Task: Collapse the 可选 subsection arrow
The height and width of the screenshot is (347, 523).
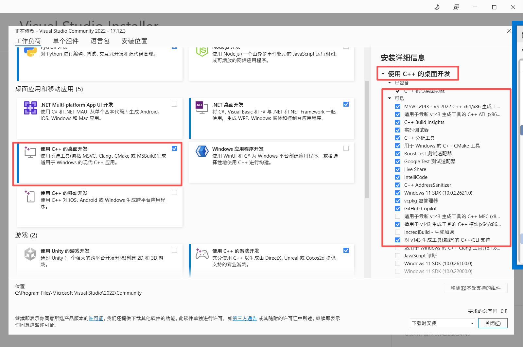Action: [x=390, y=98]
